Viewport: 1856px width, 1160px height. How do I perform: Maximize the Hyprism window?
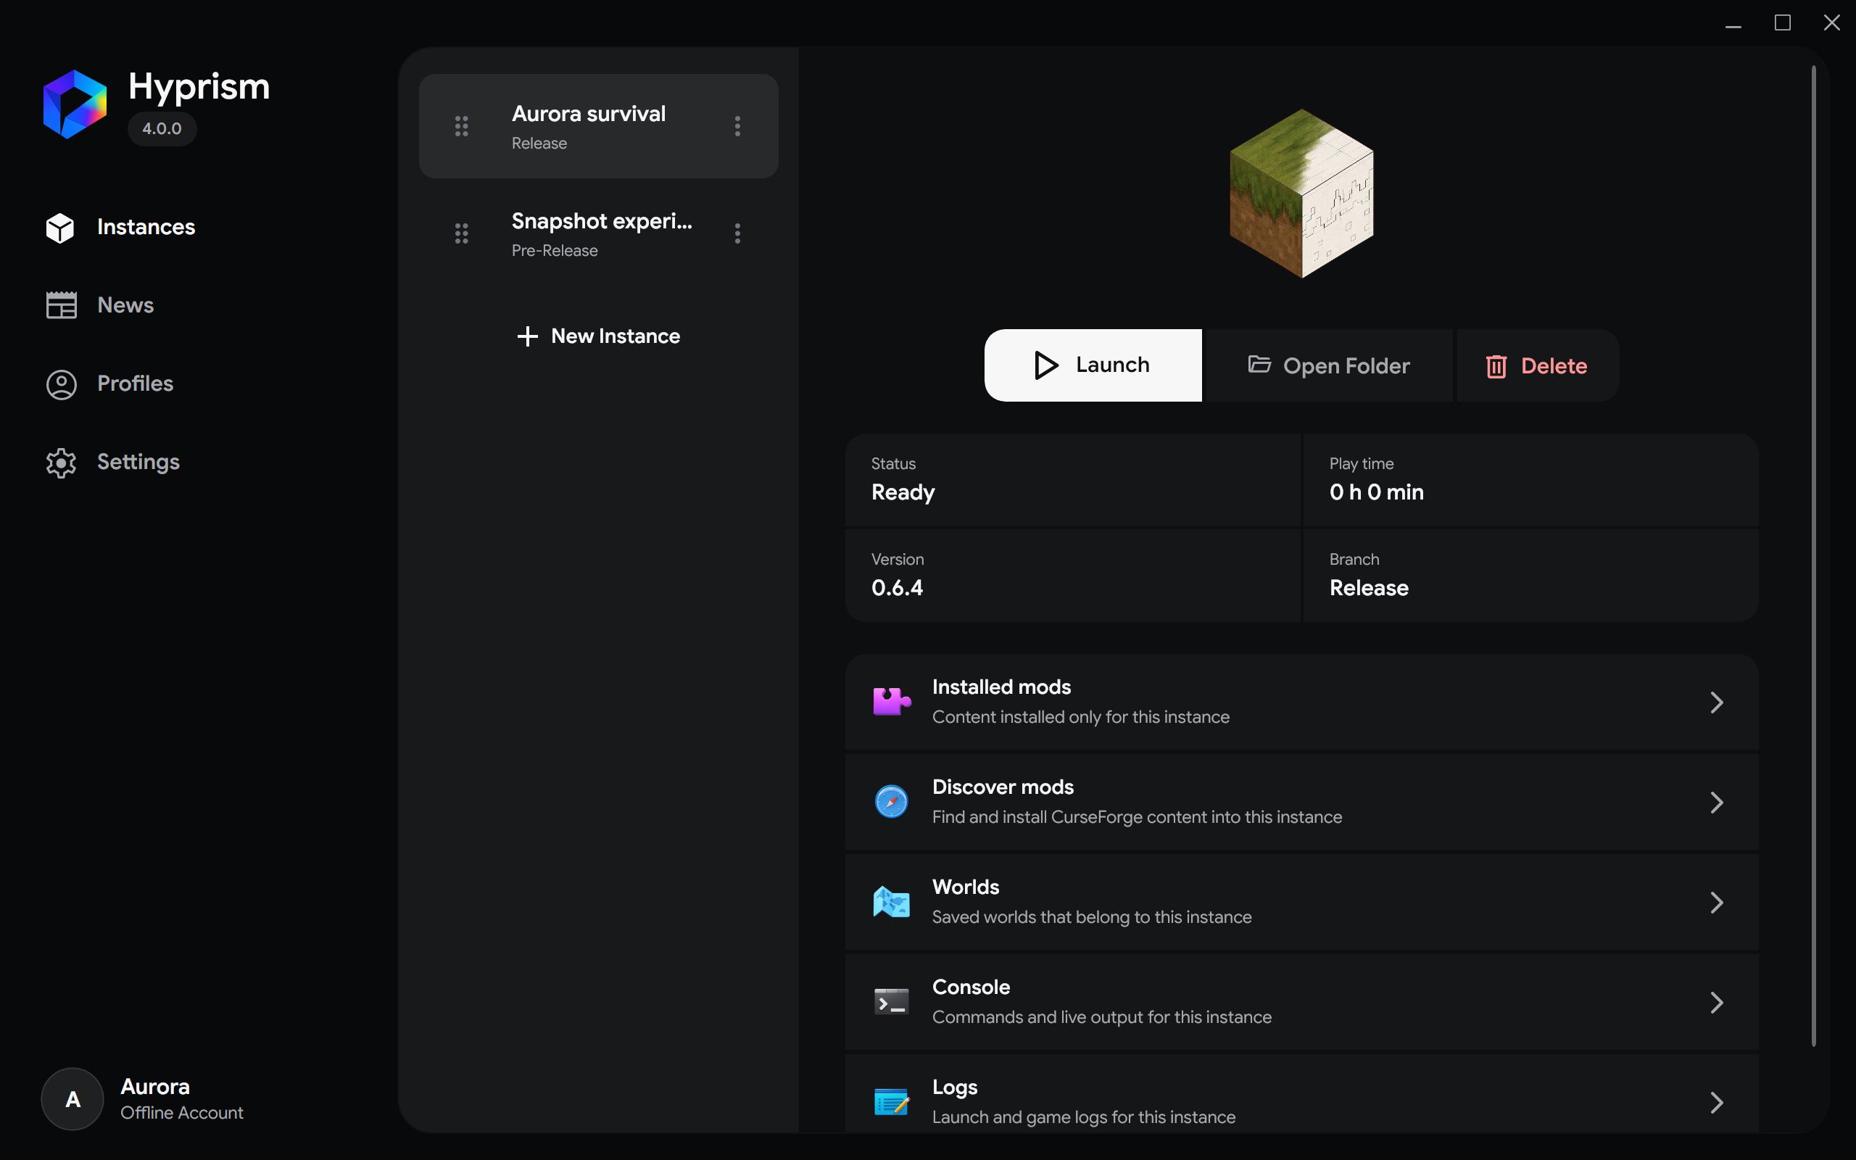pyautogui.click(x=1782, y=23)
